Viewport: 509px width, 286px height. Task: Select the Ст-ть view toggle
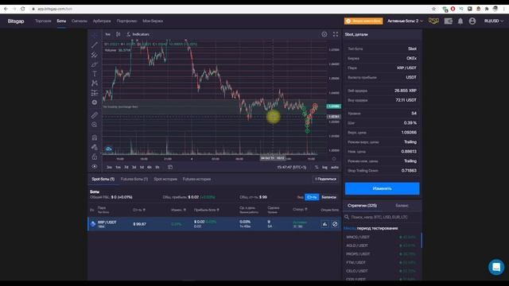point(312,197)
